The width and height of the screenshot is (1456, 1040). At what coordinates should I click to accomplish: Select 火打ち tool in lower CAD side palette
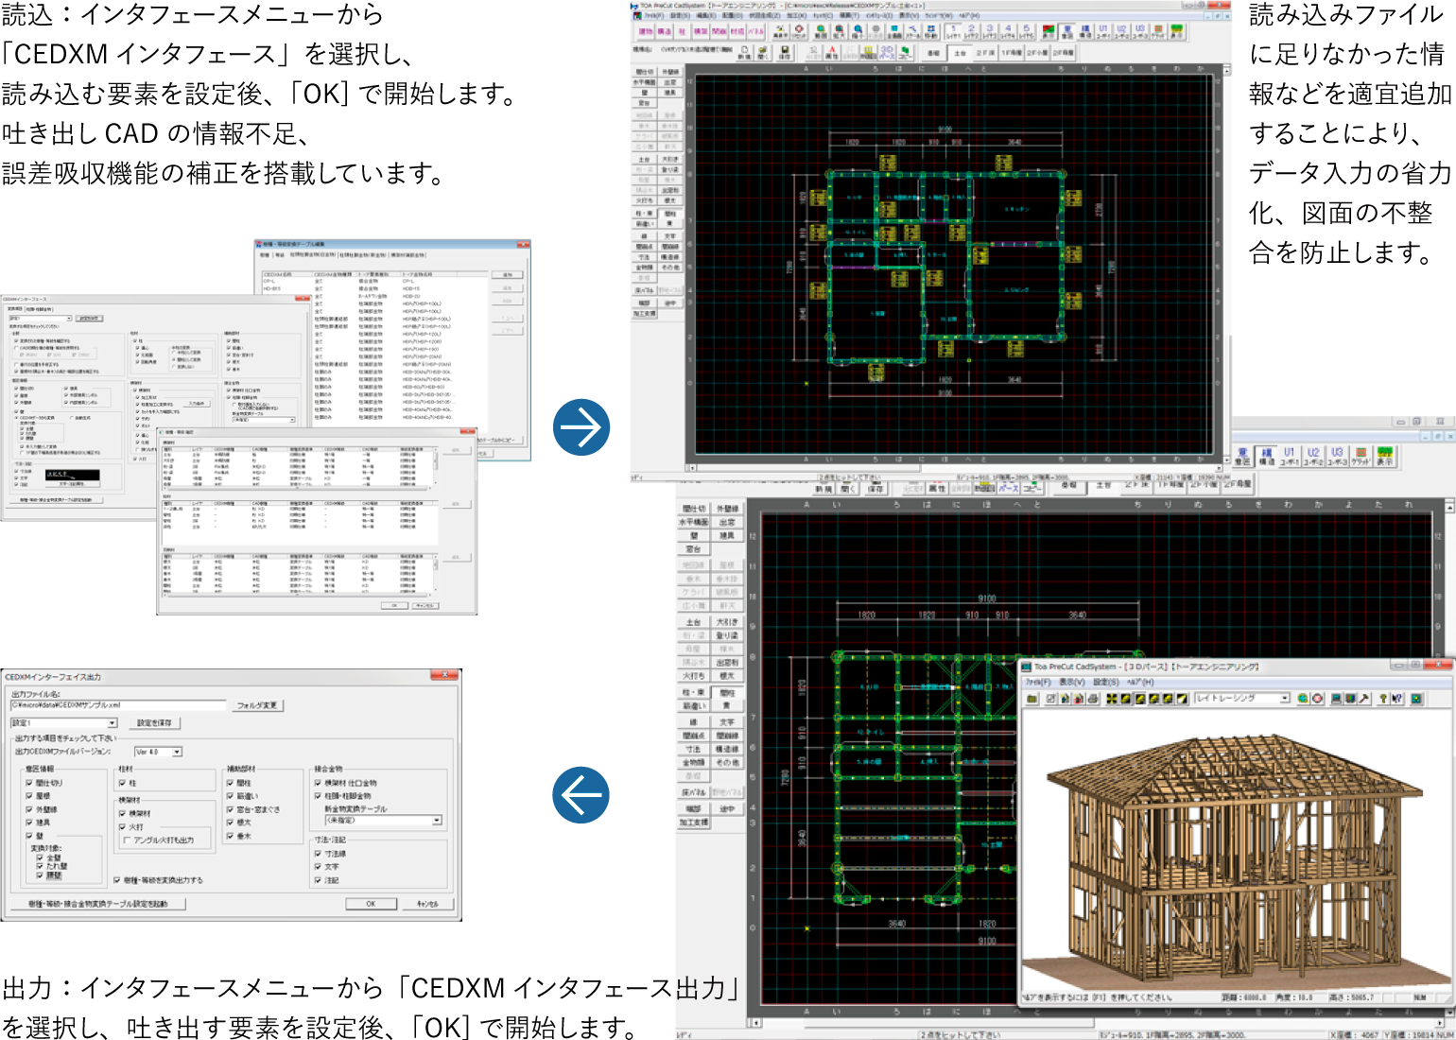694,675
